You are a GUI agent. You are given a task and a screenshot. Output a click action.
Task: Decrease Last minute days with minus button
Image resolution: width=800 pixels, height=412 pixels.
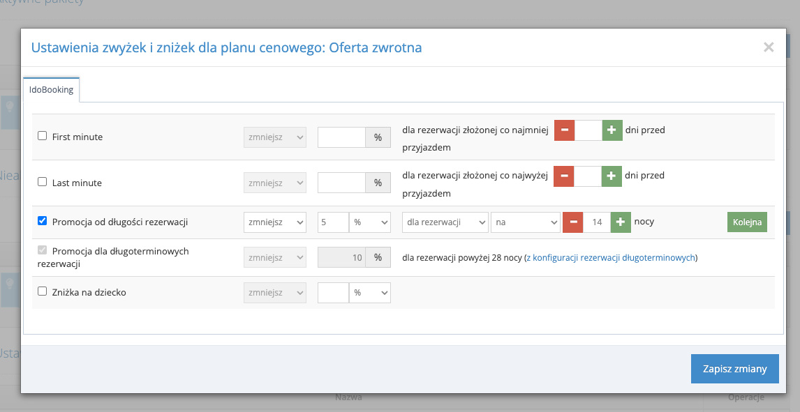(x=564, y=176)
